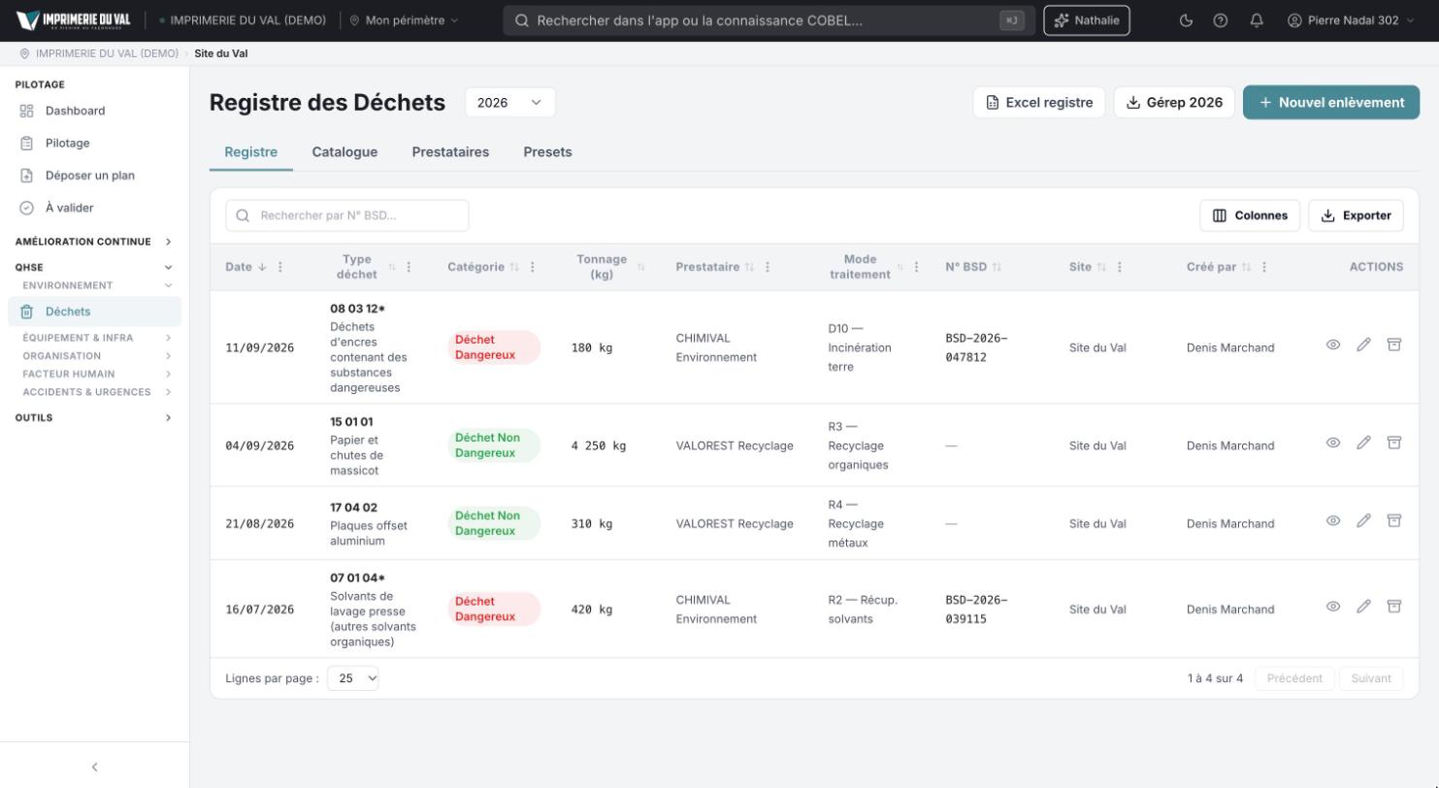1439x788 pixels.
Task: Archive the 21/08/2026 Plaques offset entry
Action: coord(1393,520)
